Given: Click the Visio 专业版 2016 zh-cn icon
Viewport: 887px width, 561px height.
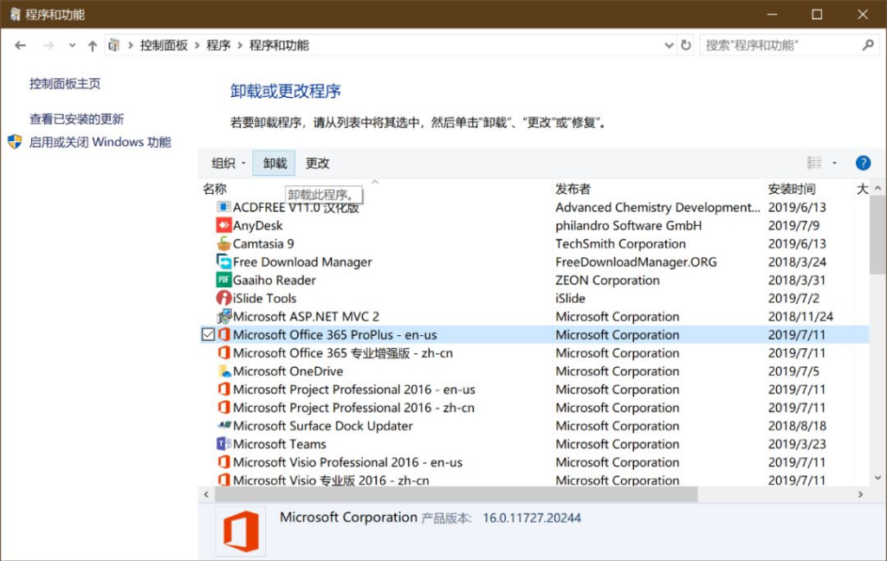Looking at the screenshot, I should 224,480.
